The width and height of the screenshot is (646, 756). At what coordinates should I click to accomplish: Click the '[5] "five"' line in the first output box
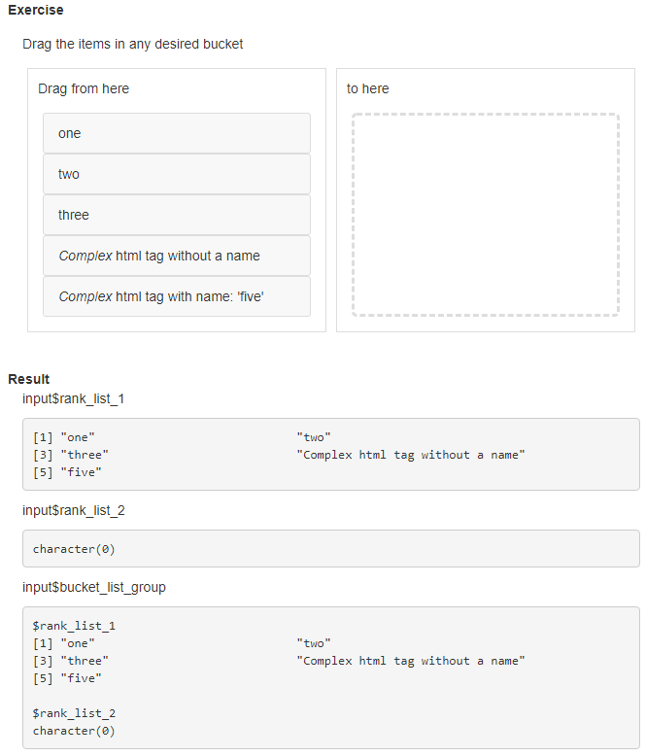pyautogui.click(x=68, y=472)
